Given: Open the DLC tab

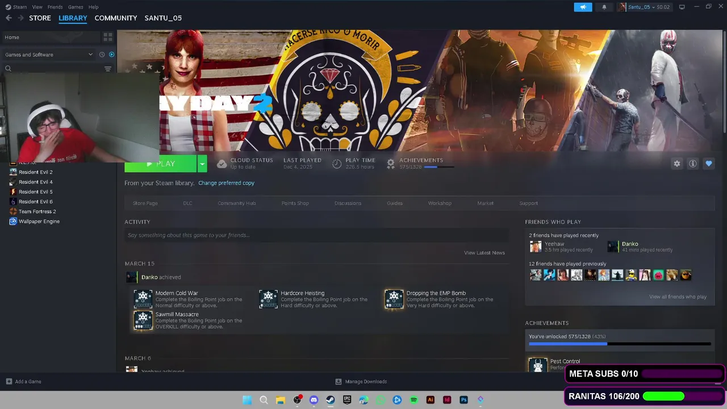Looking at the screenshot, I should 187,203.
